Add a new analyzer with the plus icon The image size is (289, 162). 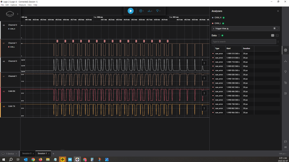click(x=278, y=11)
